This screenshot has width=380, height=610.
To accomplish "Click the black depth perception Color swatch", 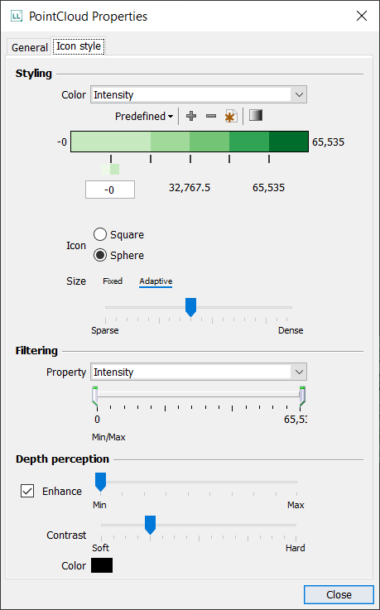I will click(102, 565).
